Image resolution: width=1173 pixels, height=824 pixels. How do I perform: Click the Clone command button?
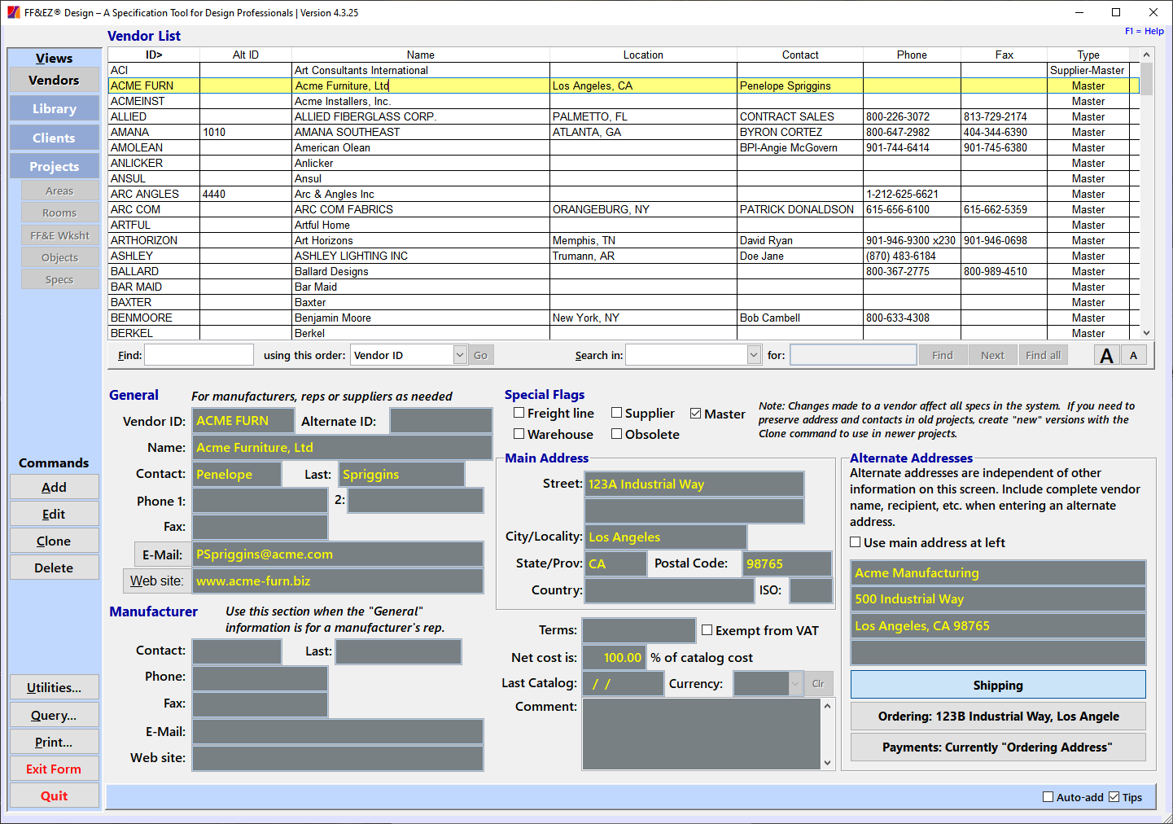pos(54,541)
